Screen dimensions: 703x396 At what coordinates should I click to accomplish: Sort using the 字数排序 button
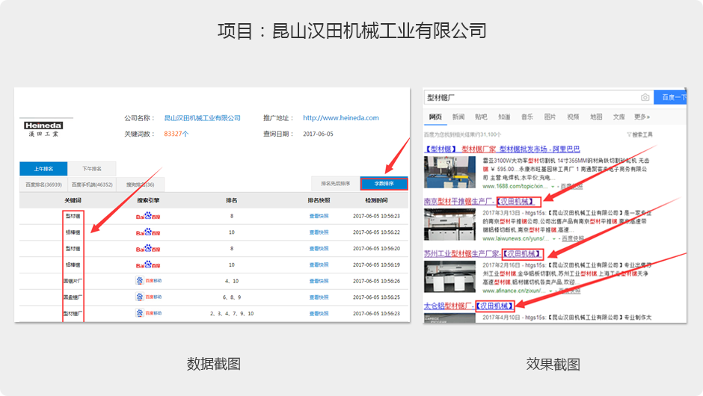tap(384, 184)
